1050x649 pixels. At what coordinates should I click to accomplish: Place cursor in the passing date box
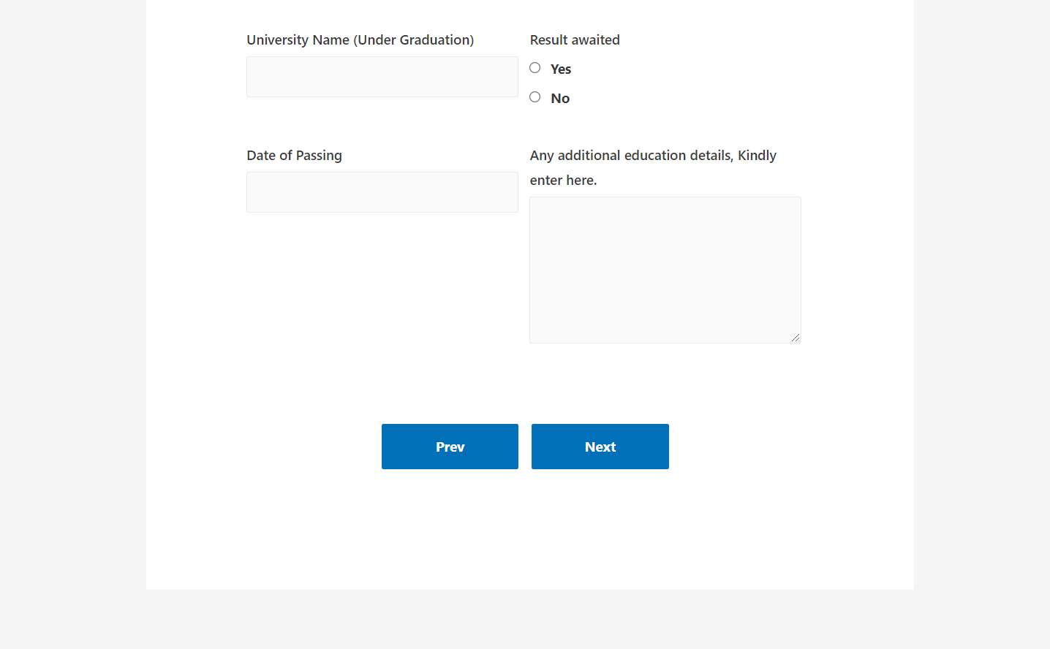coord(382,192)
